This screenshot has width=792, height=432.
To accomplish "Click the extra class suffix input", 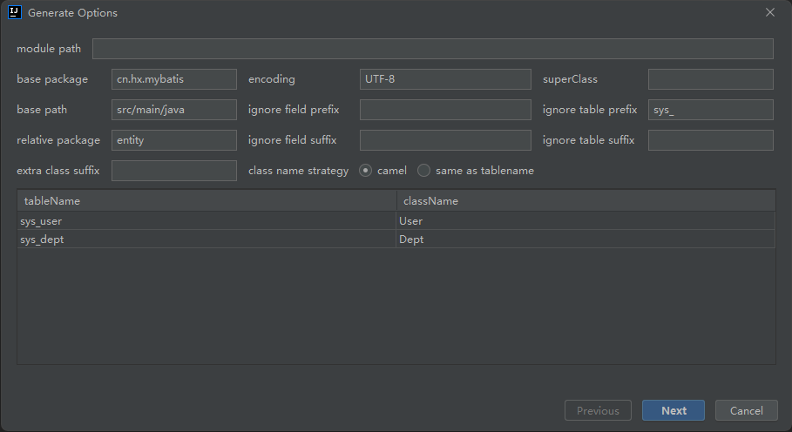I will 174,171.
